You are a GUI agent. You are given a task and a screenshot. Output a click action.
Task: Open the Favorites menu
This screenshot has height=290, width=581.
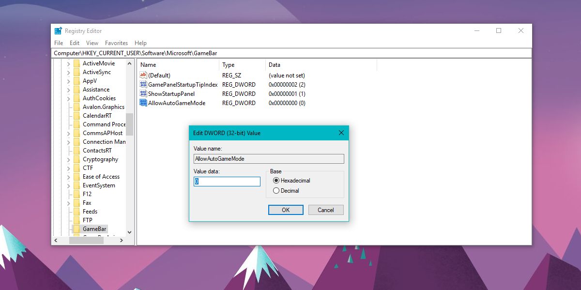click(116, 43)
